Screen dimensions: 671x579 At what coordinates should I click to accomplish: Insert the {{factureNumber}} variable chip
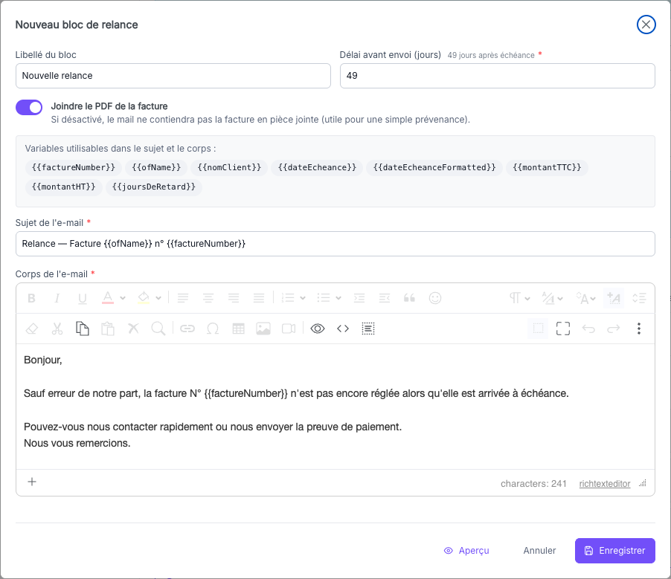tap(73, 168)
